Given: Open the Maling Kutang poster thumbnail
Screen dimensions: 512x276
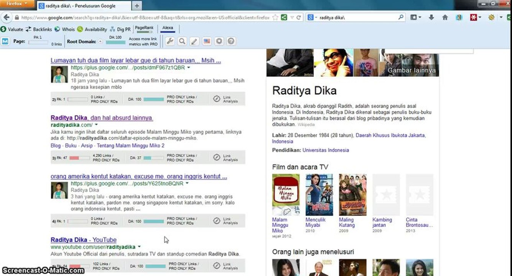Looking at the screenshot, I should (353, 195).
